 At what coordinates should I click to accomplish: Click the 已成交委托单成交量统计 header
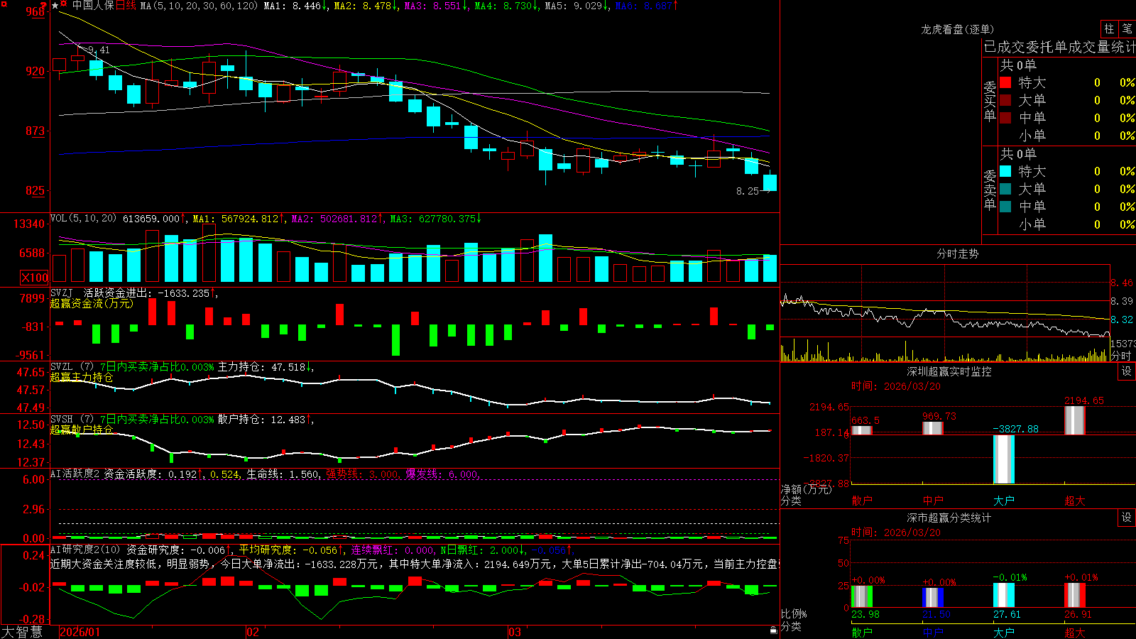click(x=1059, y=47)
